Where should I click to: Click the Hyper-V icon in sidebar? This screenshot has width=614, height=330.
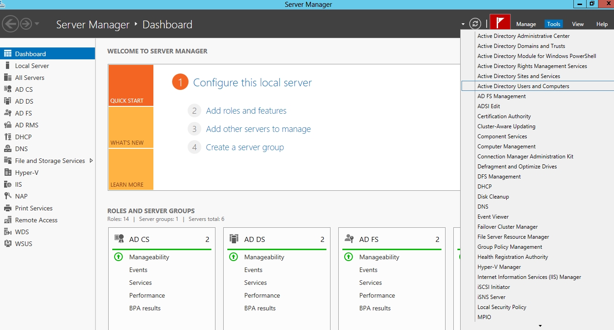[x=7, y=173]
